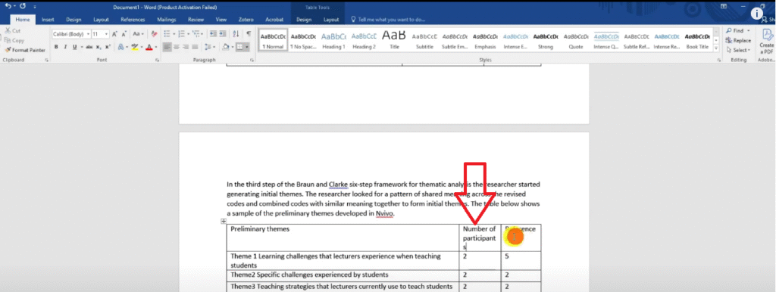This screenshot has height=292, width=776.
Task: Click the Shading paint bucket color
Action: (x=225, y=47)
